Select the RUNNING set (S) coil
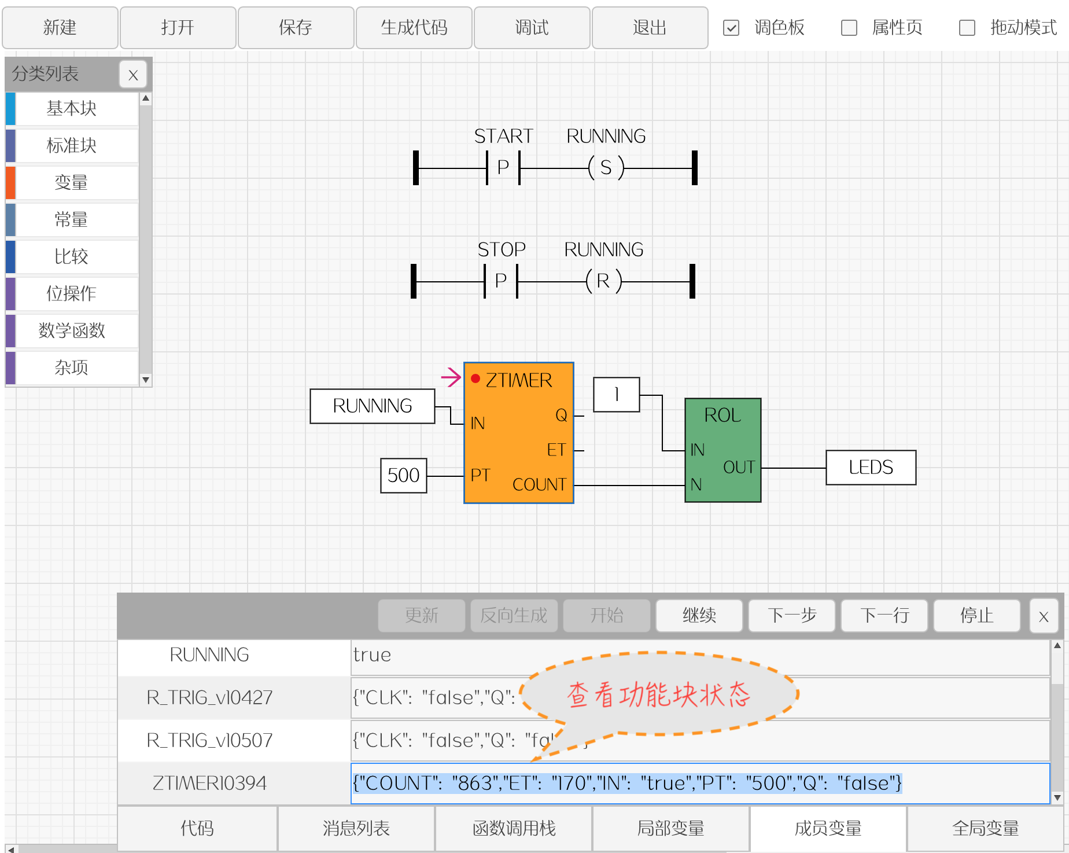Image resolution: width=1069 pixels, height=853 pixels. pos(606,168)
